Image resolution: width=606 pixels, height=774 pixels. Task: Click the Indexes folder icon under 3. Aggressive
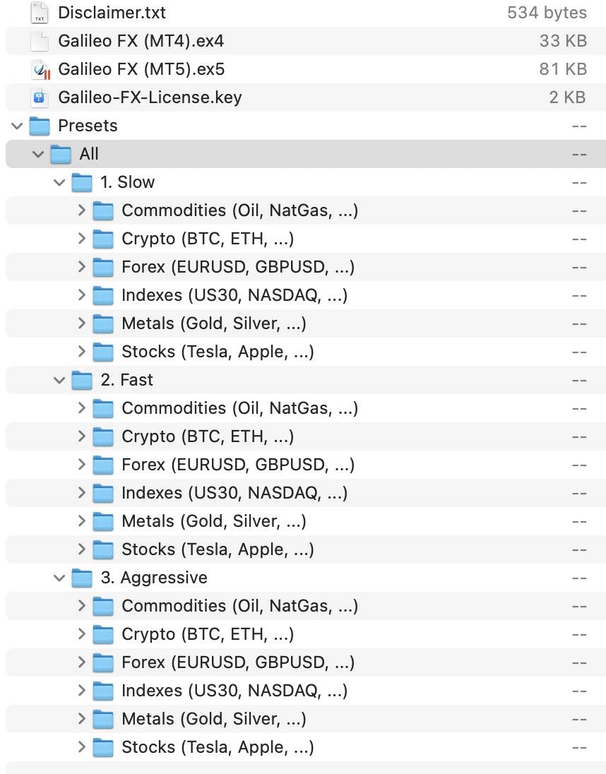click(x=103, y=691)
